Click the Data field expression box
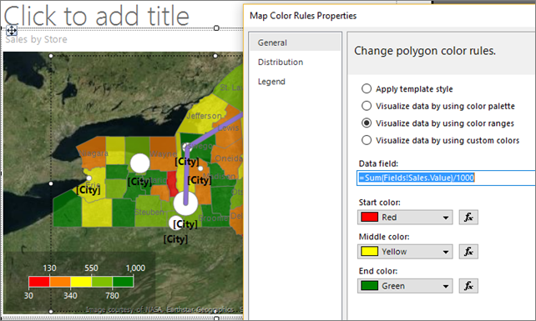536x321 pixels. pos(446,178)
